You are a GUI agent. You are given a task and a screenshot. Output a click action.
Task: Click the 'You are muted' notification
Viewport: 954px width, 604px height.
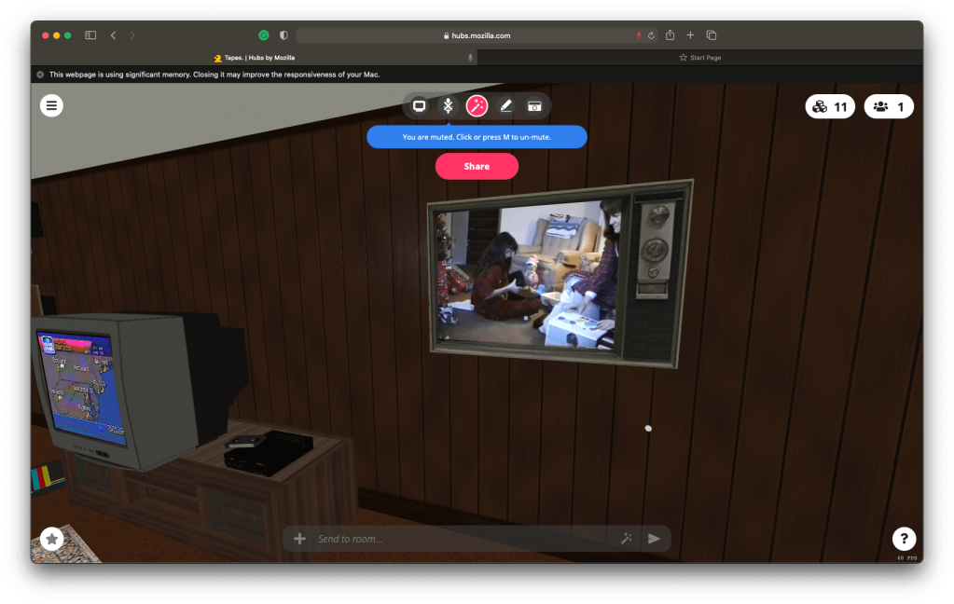click(x=477, y=137)
